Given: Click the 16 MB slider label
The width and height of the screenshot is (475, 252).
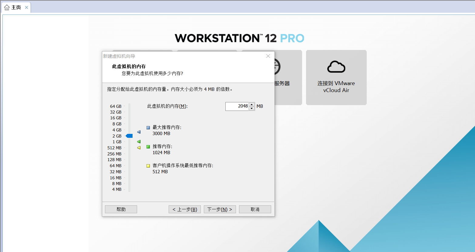Looking at the screenshot, I should click(x=116, y=178).
